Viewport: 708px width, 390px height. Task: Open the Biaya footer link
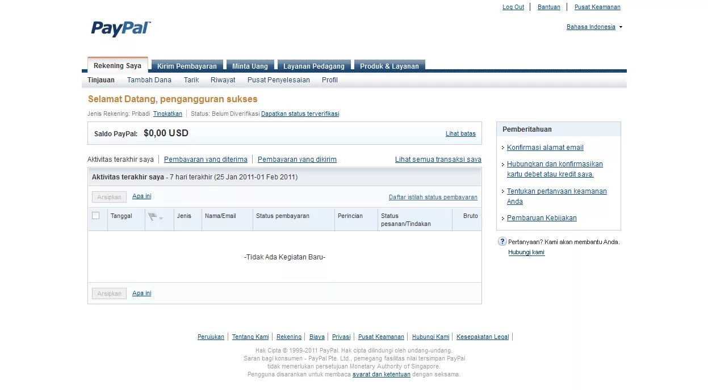pos(317,337)
